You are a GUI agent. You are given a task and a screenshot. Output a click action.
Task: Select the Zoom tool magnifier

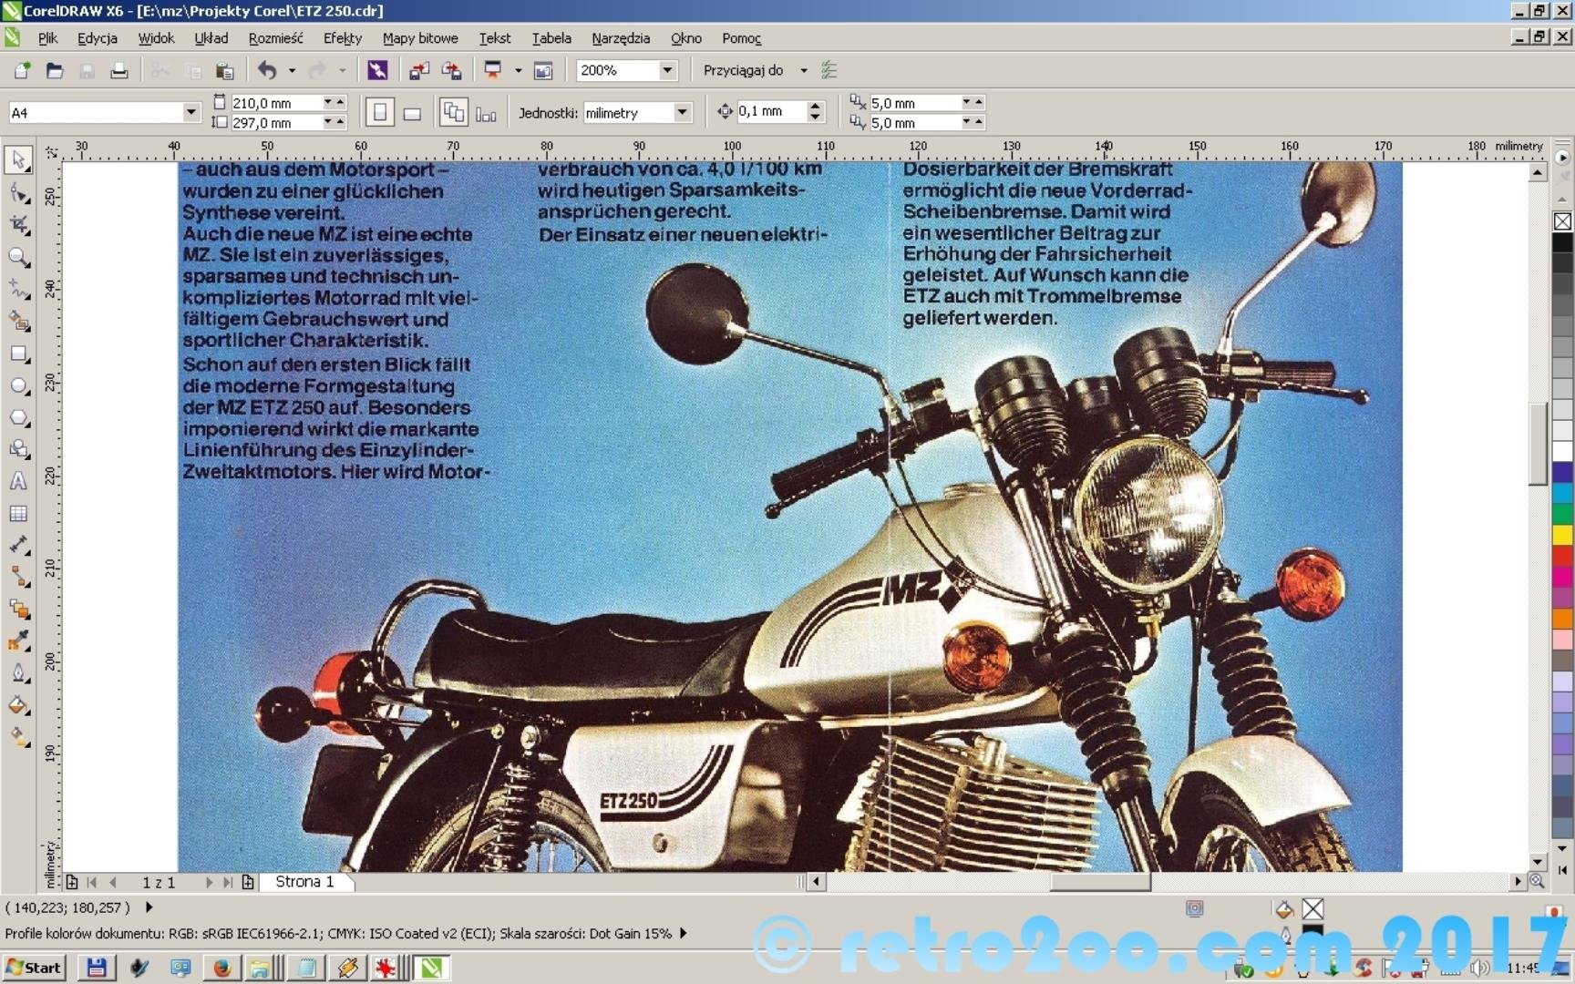point(18,257)
